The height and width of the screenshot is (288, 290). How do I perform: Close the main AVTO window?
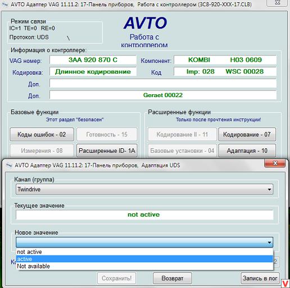tap(277, 3)
